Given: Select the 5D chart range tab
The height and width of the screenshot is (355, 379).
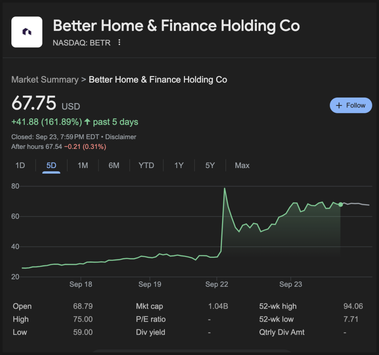Looking at the screenshot, I should click(51, 165).
